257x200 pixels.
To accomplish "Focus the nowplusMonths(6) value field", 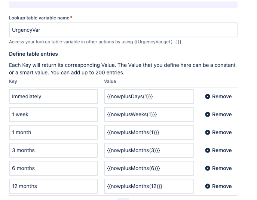I will tap(149, 168).
